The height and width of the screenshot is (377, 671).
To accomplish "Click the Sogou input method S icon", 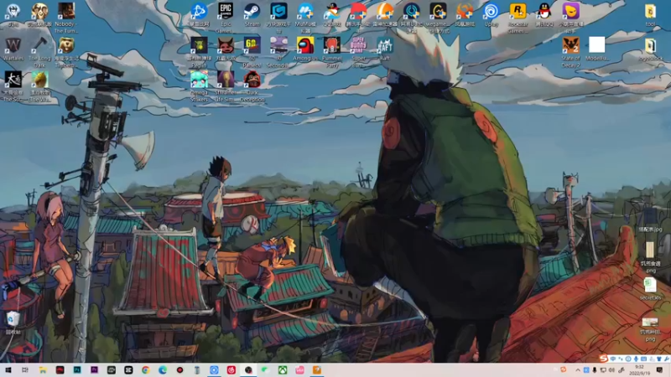I will (604, 359).
